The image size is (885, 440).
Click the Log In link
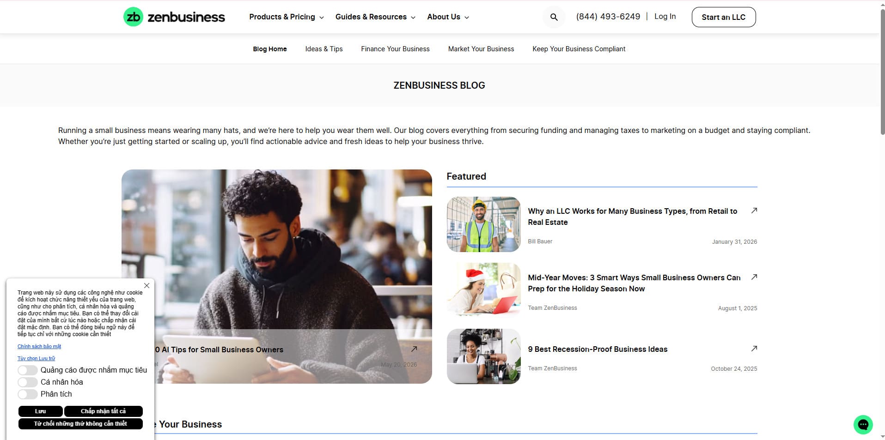click(665, 17)
